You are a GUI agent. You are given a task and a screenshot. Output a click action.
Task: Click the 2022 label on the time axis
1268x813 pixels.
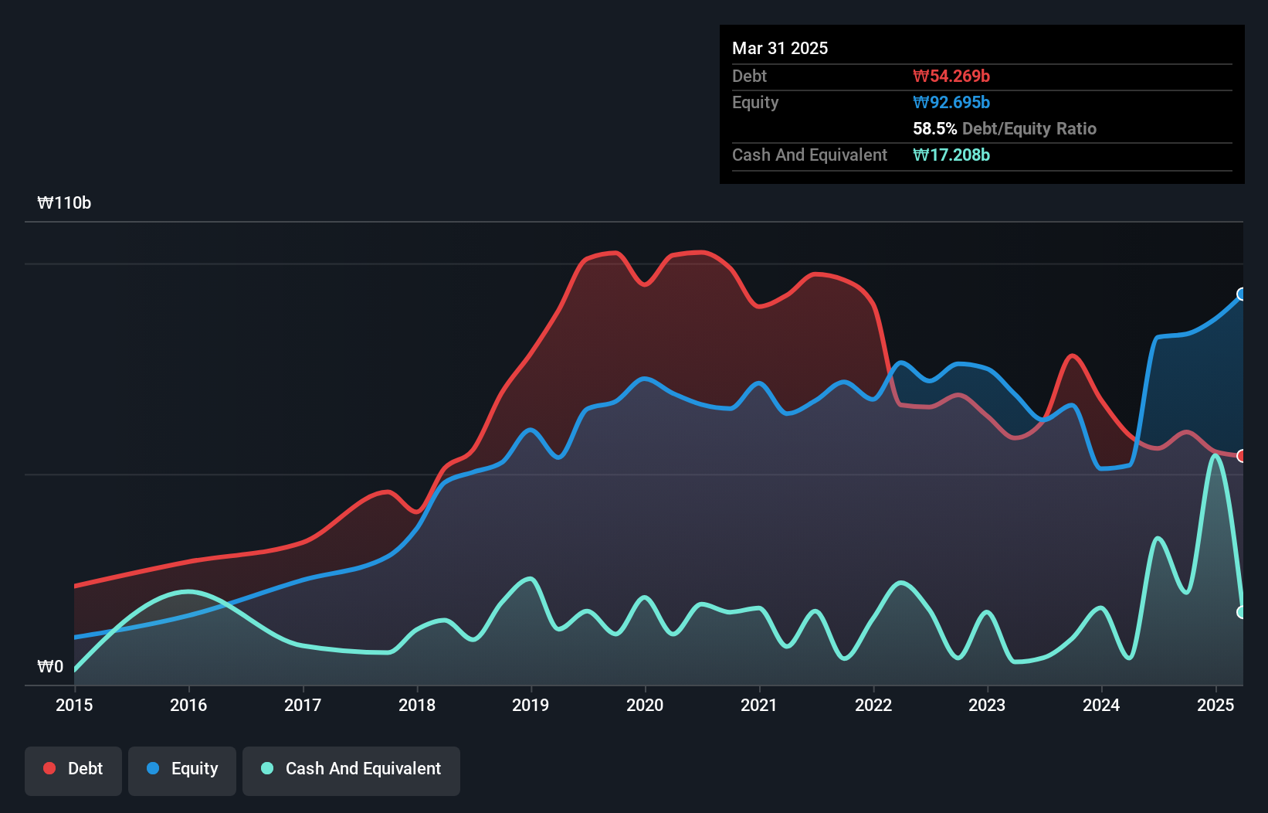(873, 705)
